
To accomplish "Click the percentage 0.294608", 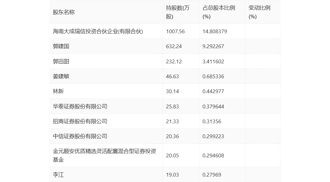I will click(213, 156).
